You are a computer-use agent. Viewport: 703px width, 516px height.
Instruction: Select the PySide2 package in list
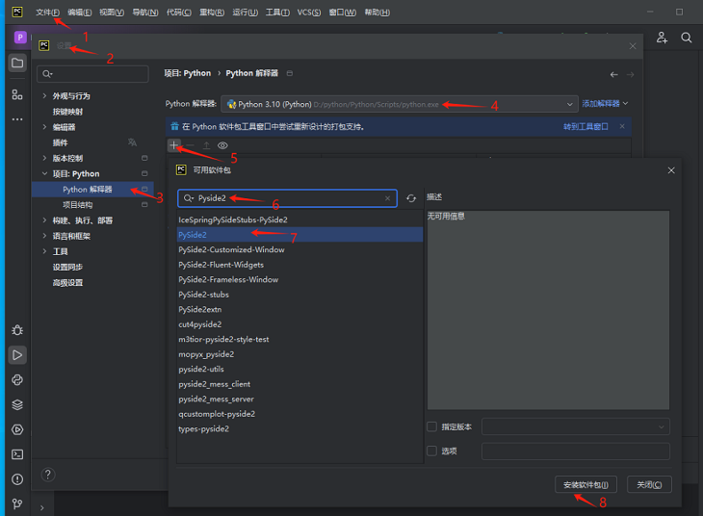[x=299, y=235]
